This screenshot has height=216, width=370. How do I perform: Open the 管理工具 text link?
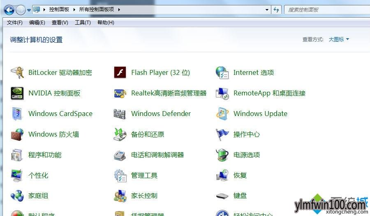click(x=144, y=175)
